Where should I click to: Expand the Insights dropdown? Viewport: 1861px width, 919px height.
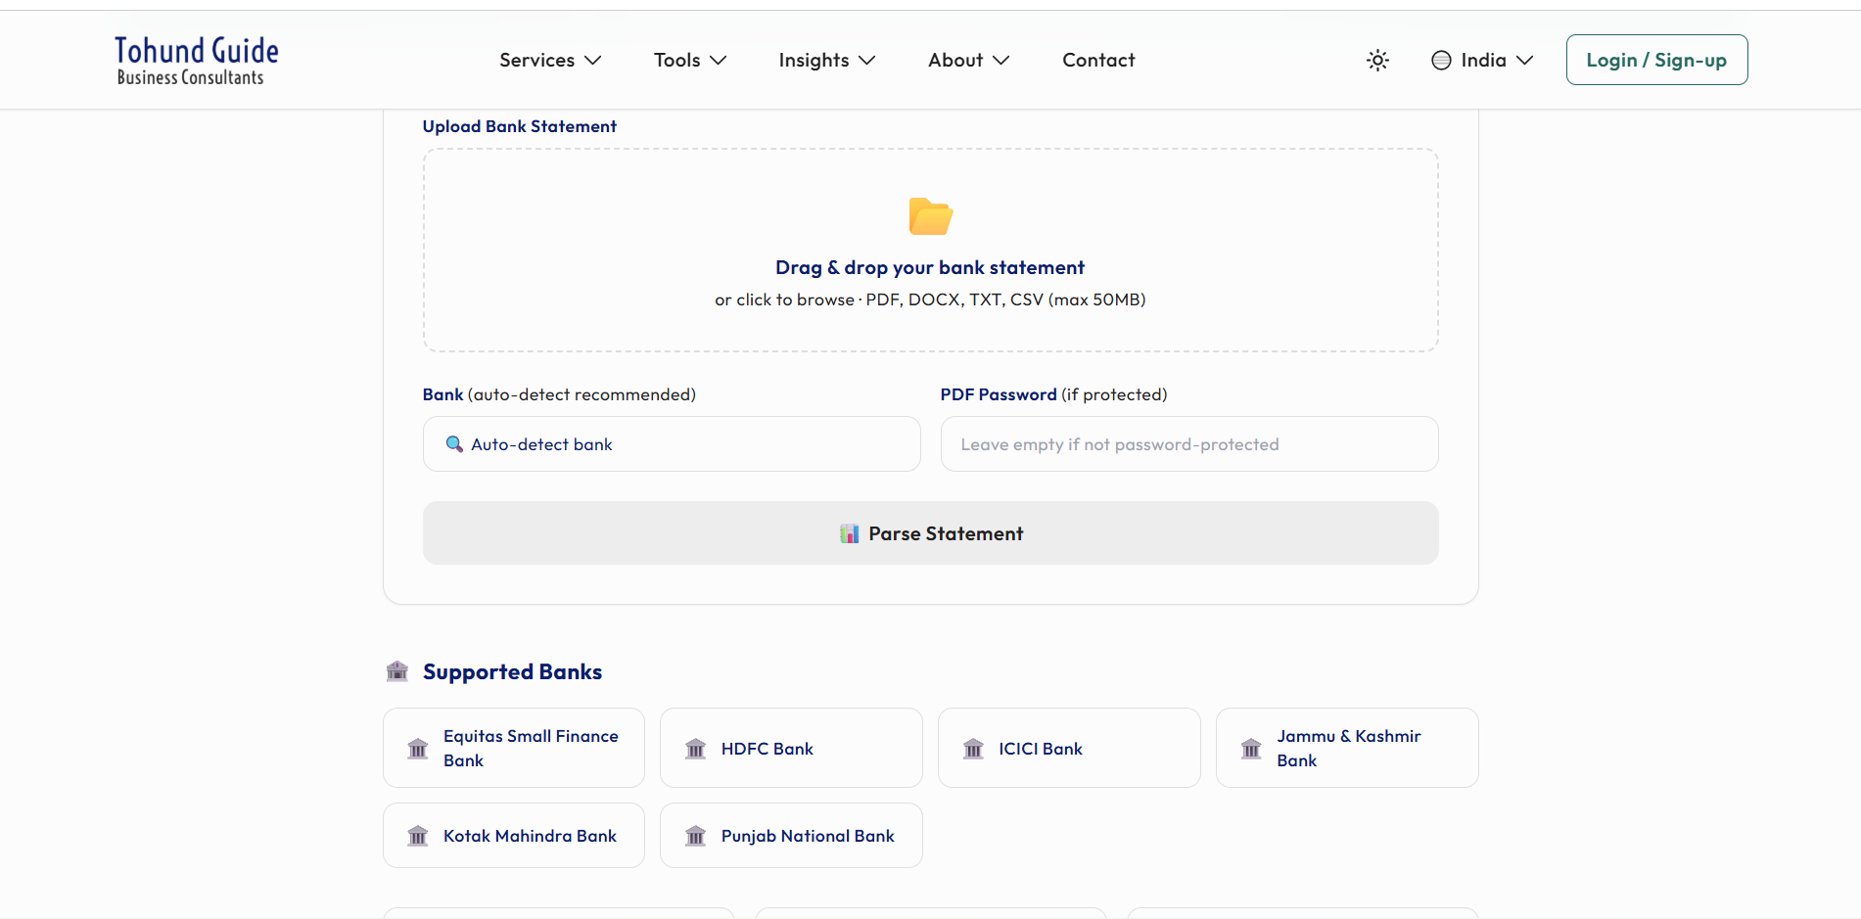(x=826, y=60)
